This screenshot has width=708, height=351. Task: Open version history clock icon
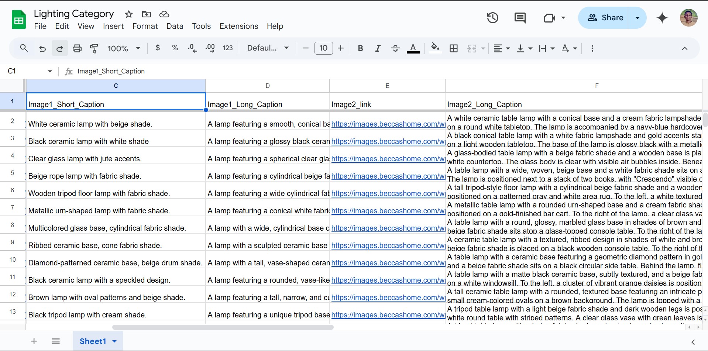492,18
